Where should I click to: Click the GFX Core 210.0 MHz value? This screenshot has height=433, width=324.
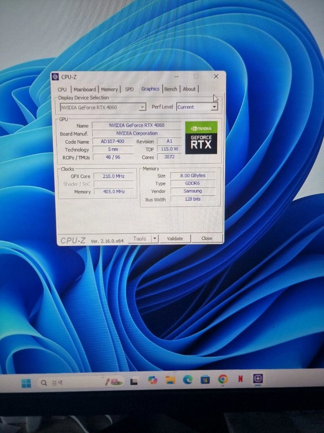(x=114, y=176)
